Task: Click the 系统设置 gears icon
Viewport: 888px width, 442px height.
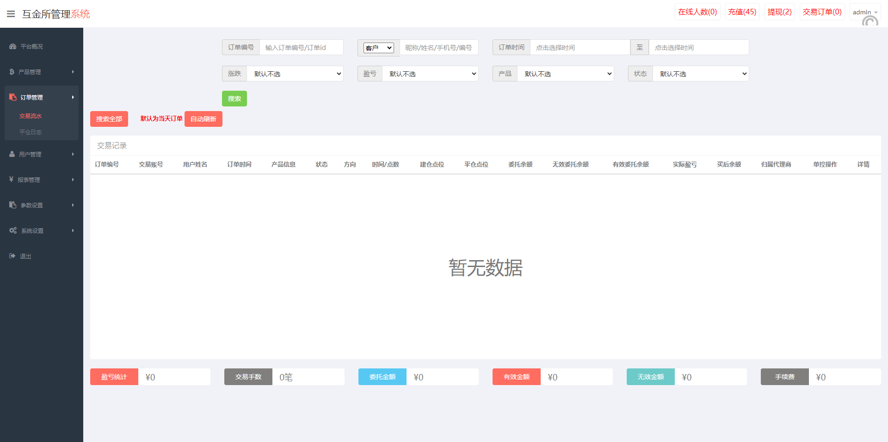Action: tap(13, 230)
